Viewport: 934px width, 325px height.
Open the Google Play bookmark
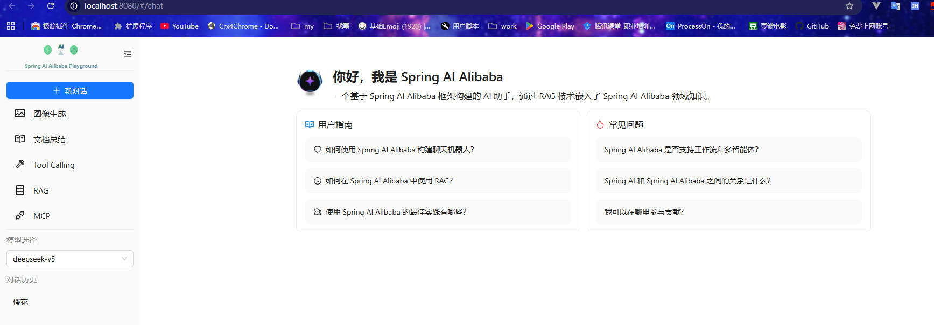click(x=550, y=26)
